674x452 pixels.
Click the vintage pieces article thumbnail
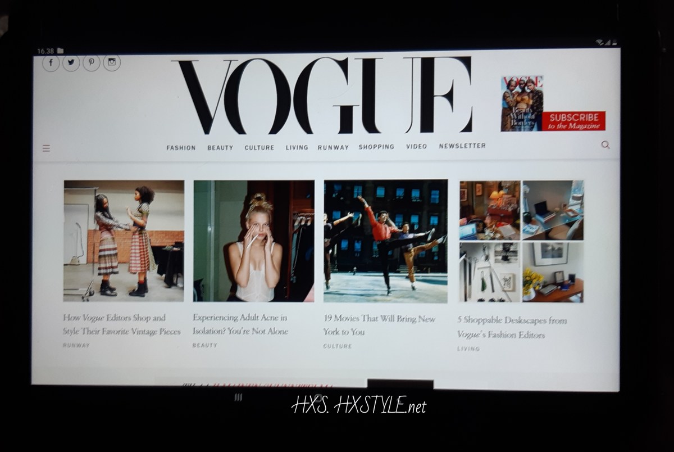[x=124, y=241]
